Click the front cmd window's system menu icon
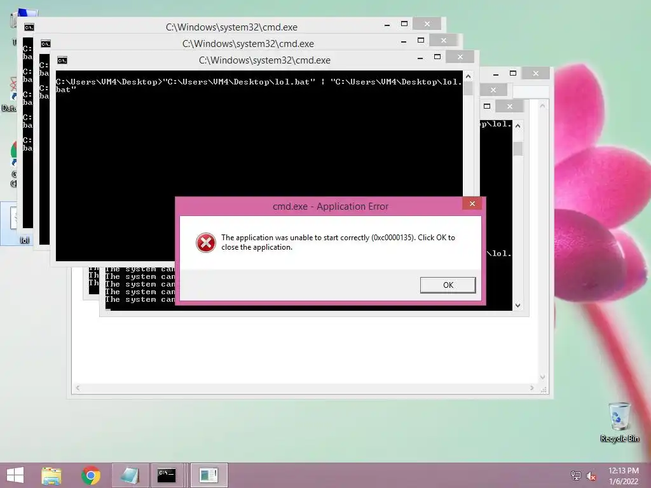 pos(62,60)
